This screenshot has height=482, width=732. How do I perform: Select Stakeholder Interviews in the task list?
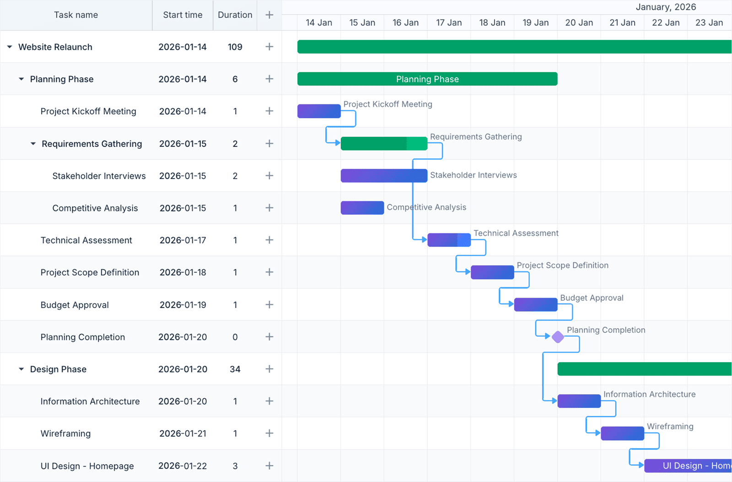[x=99, y=176]
